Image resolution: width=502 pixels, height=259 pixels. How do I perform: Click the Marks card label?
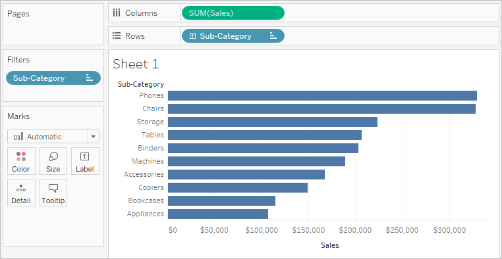pos(18,116)
